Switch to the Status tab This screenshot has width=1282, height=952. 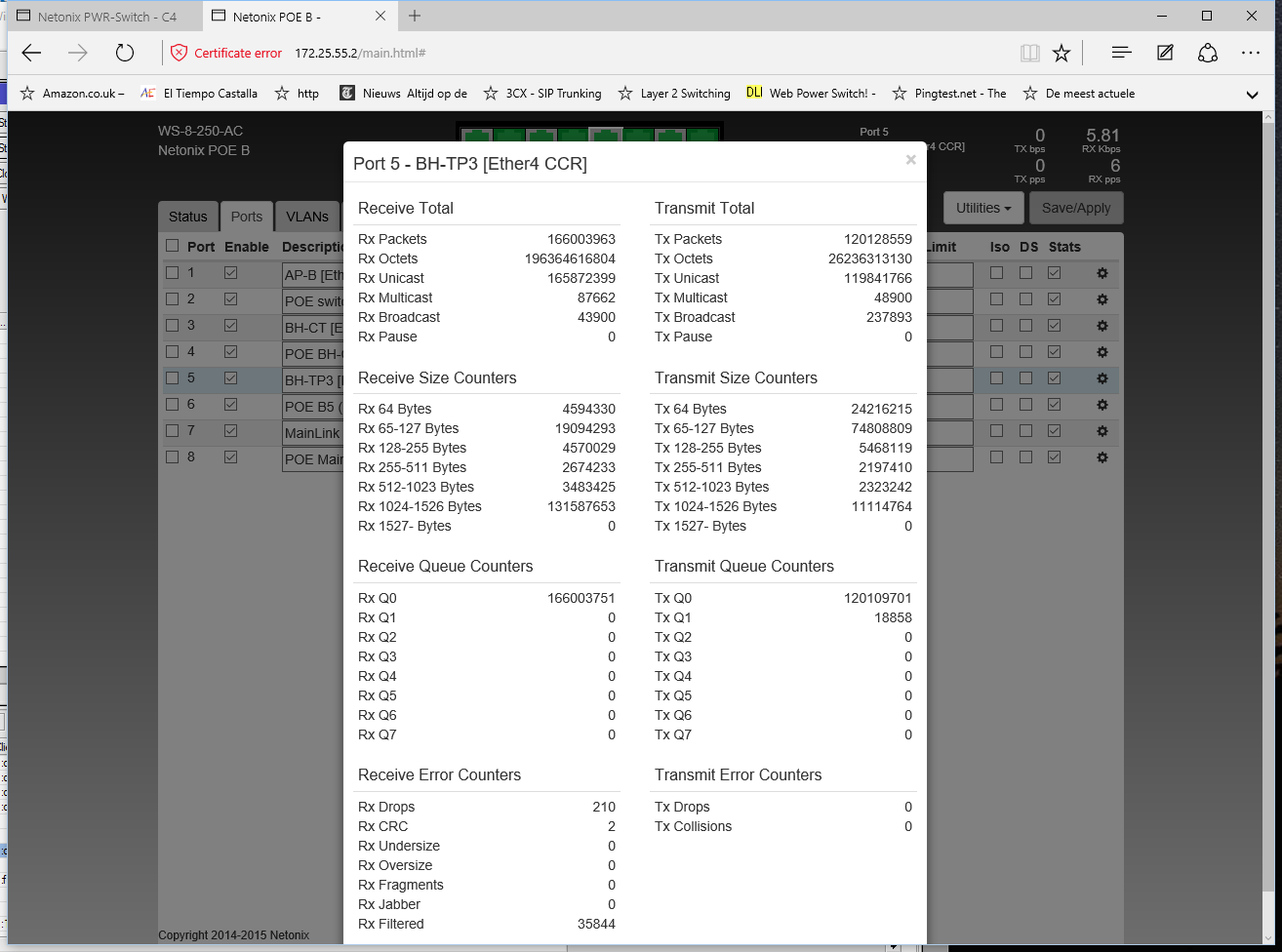tap(187, 217)
